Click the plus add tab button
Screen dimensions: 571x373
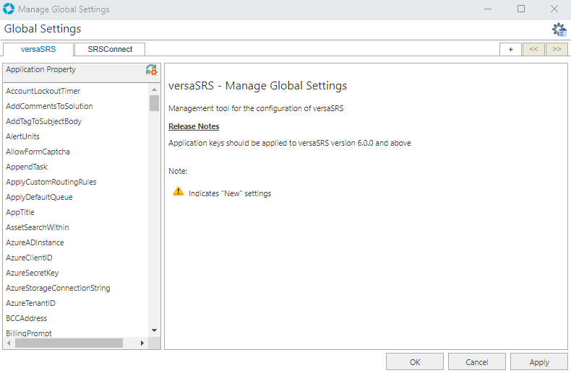click(x=510, y=50)
